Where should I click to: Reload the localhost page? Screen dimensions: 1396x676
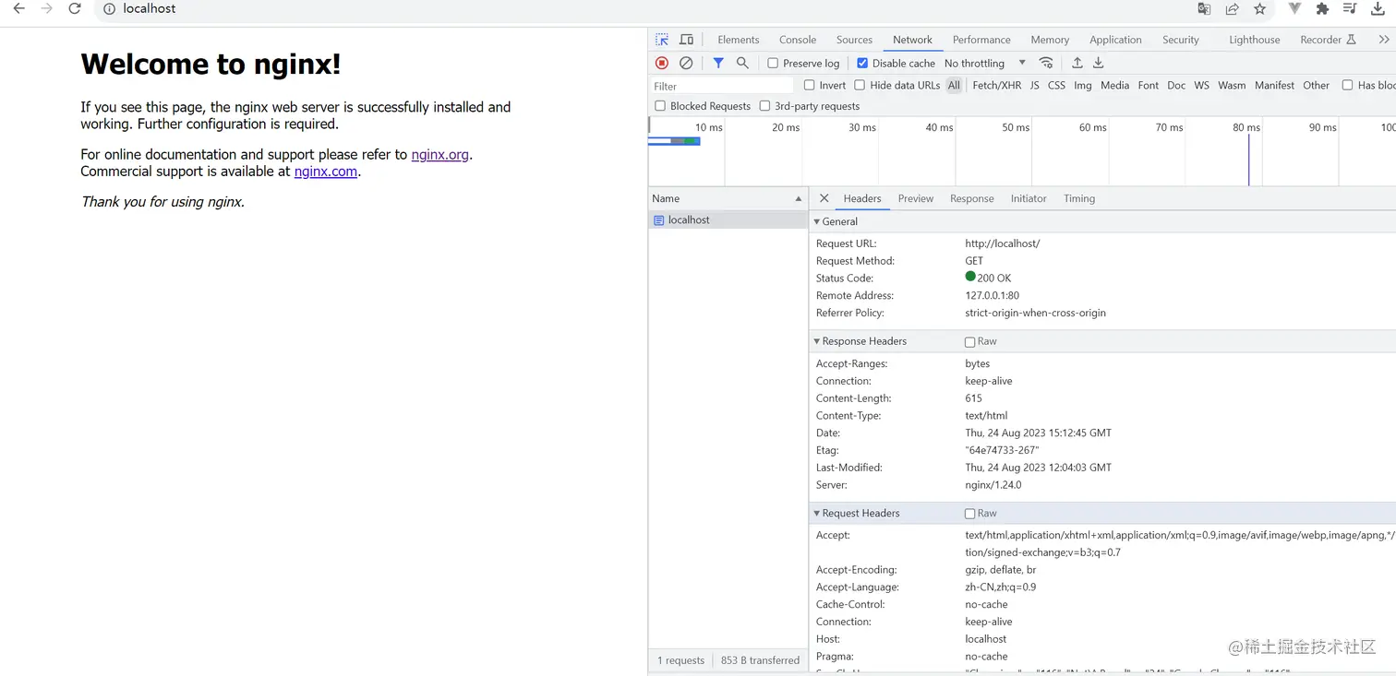(x=75, y=9)
